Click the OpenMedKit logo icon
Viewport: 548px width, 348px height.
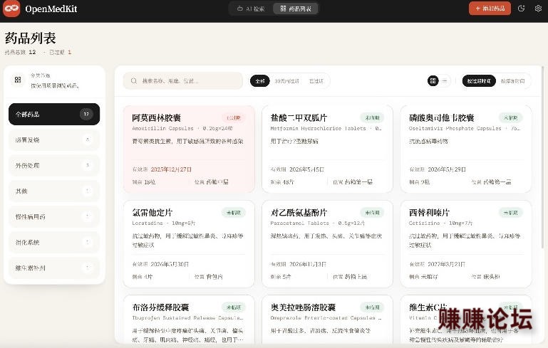point(11,9)
